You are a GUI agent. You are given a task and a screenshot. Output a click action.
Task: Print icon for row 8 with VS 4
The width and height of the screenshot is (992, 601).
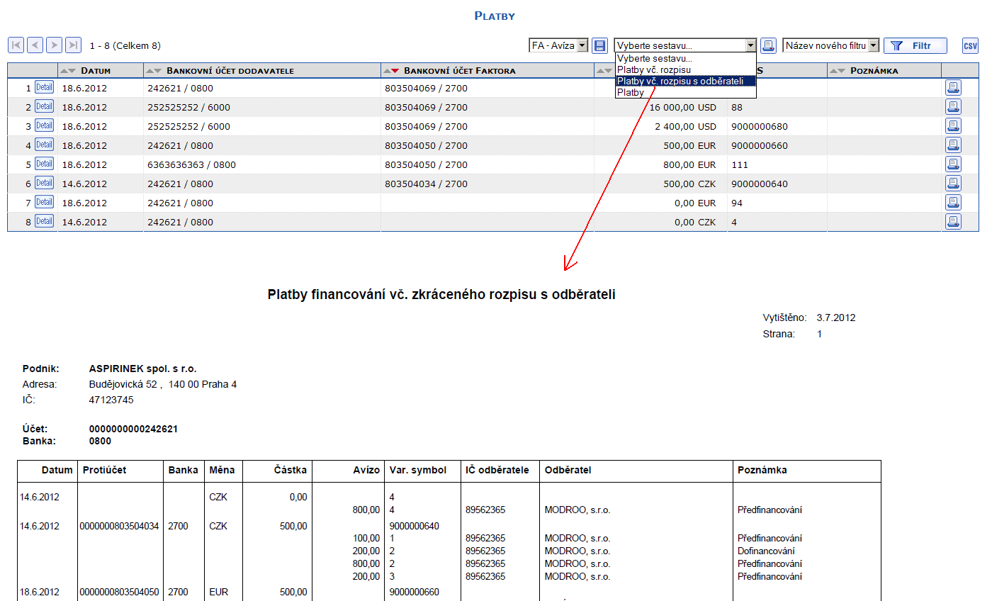coord(953,222)
